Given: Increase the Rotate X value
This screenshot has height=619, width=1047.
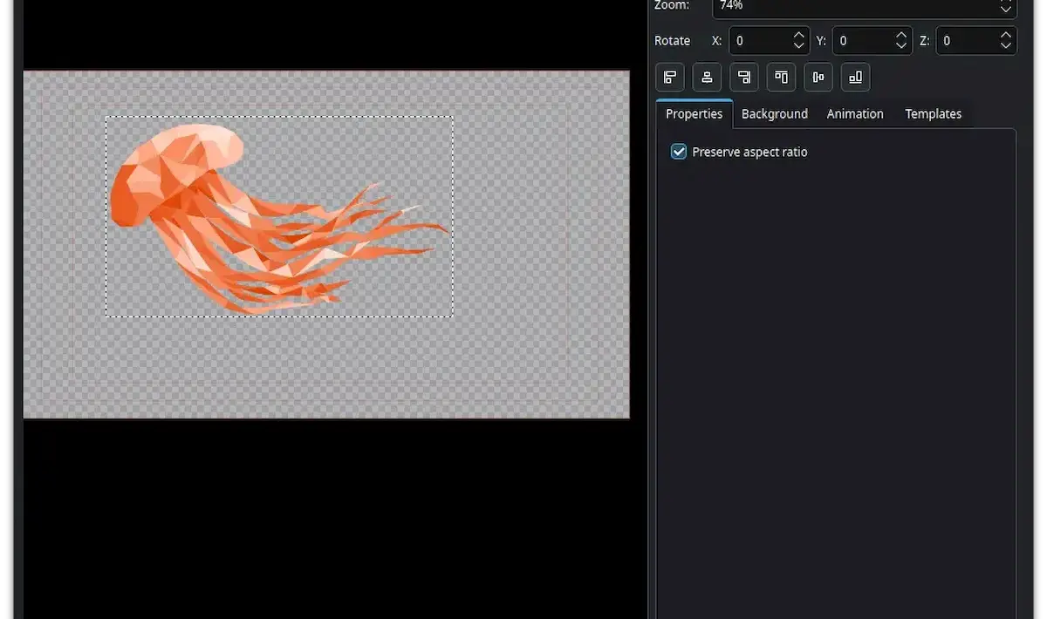Looking at the screenshot, I should pos(799,35).
